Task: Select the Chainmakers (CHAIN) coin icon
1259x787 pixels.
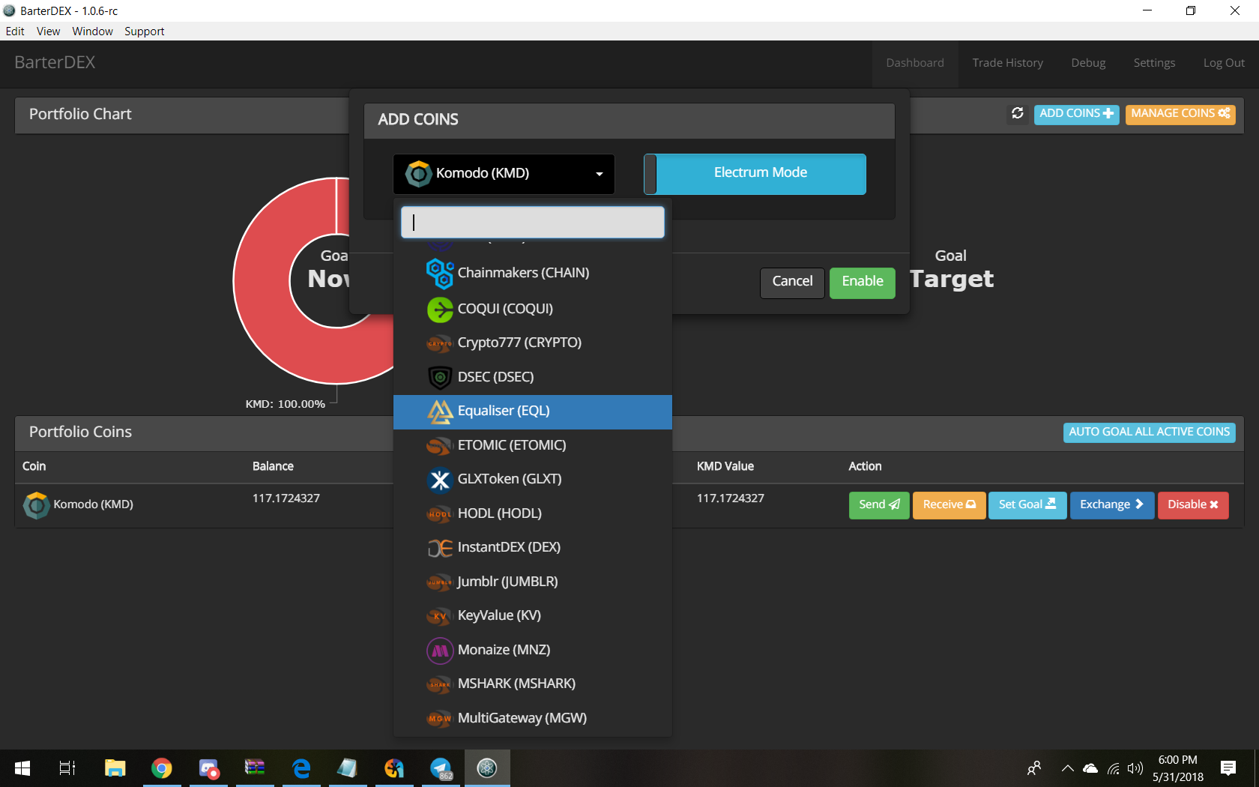Action: [440, 274]
